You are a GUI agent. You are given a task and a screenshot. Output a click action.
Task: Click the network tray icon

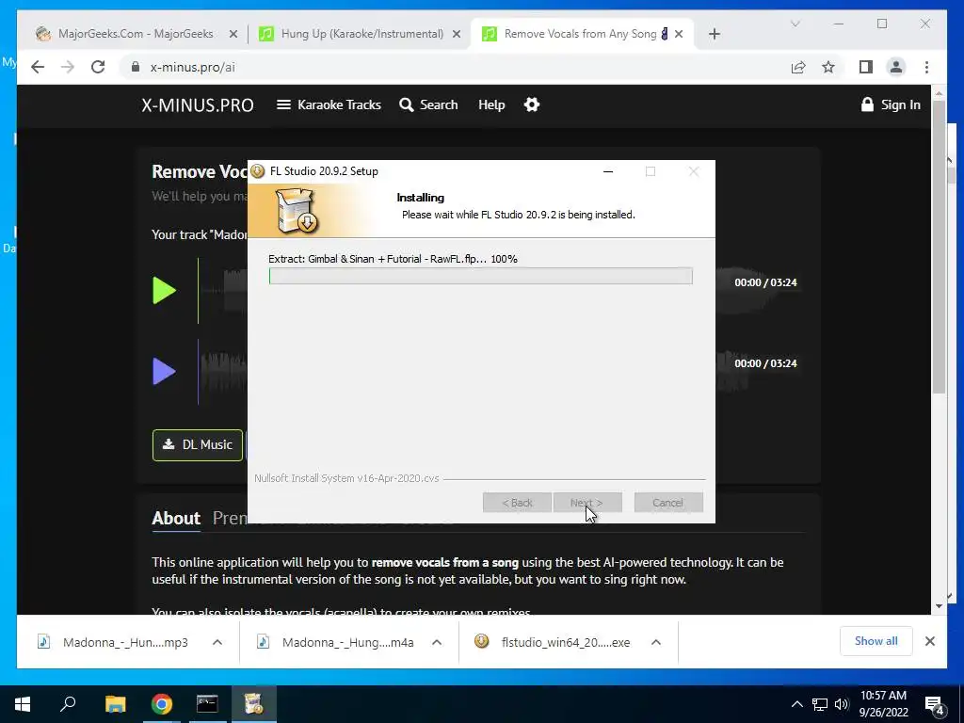click(820, 704)
